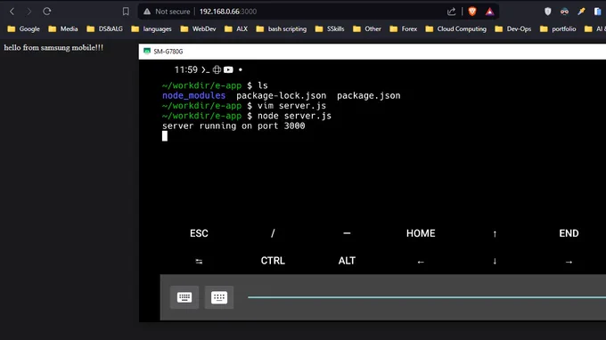Tap the down arrow key
606x340 pixels.
coord(495,262)
